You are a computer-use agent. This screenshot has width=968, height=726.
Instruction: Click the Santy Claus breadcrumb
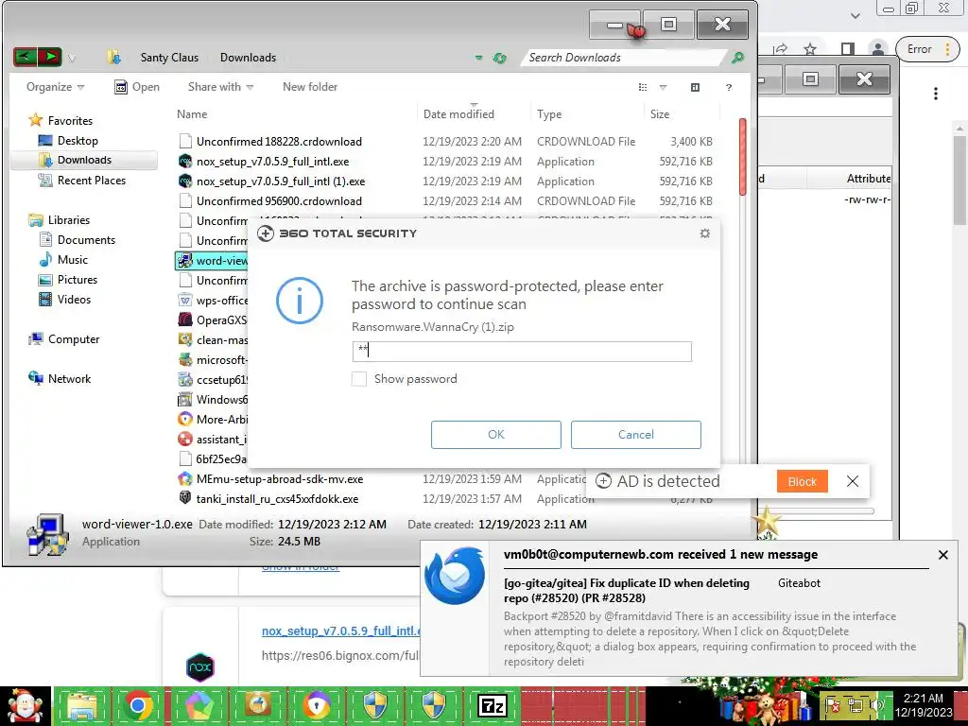click(169, 58)
